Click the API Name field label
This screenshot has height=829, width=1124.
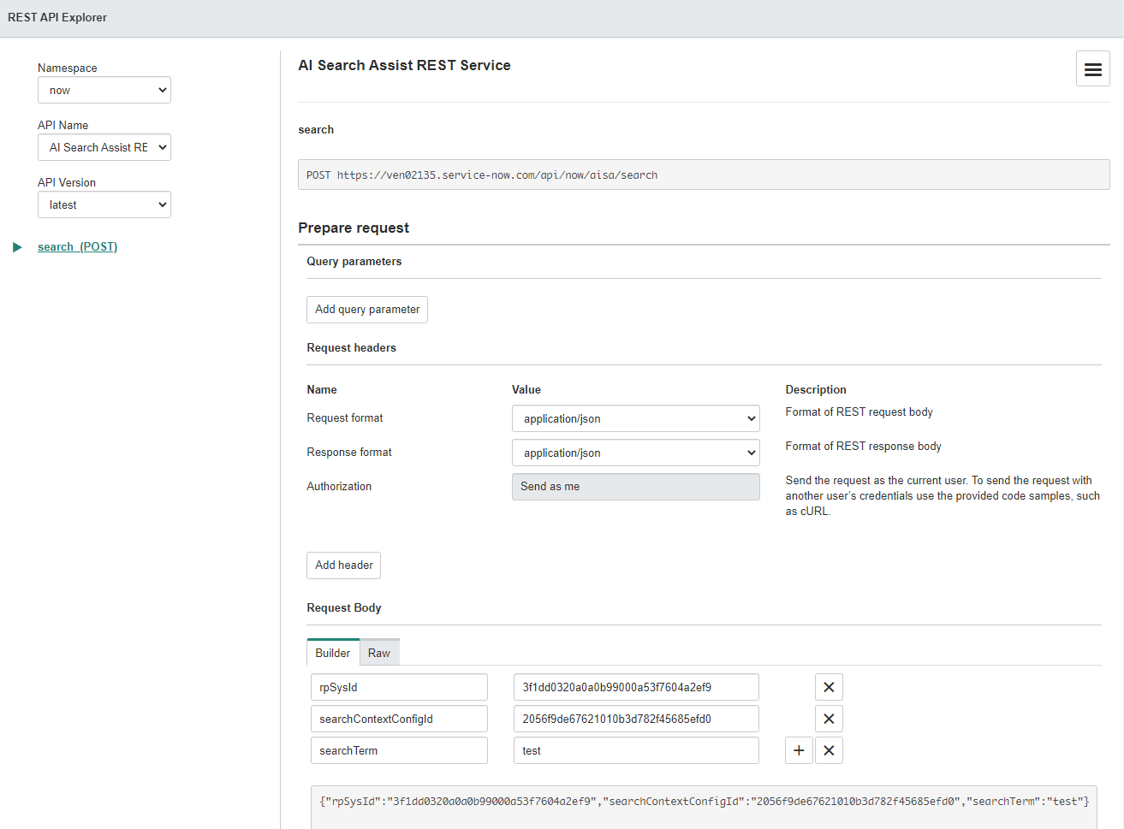pyautogui.click(x=63, y=126)
